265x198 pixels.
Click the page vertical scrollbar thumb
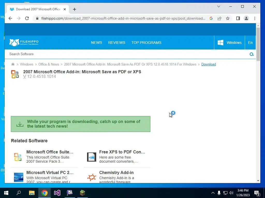tap(258, 44)
